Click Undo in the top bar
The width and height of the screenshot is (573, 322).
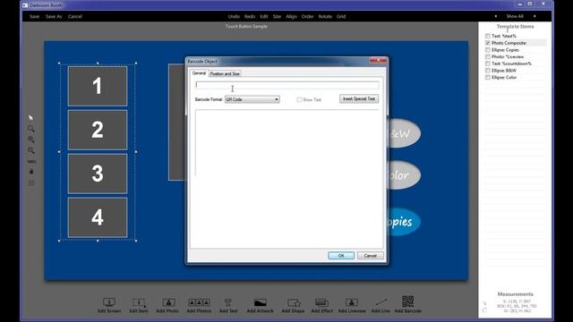[234, 16]
